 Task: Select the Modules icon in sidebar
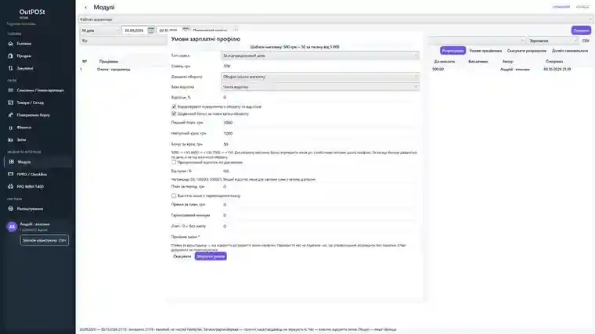[x=12, y=162]
